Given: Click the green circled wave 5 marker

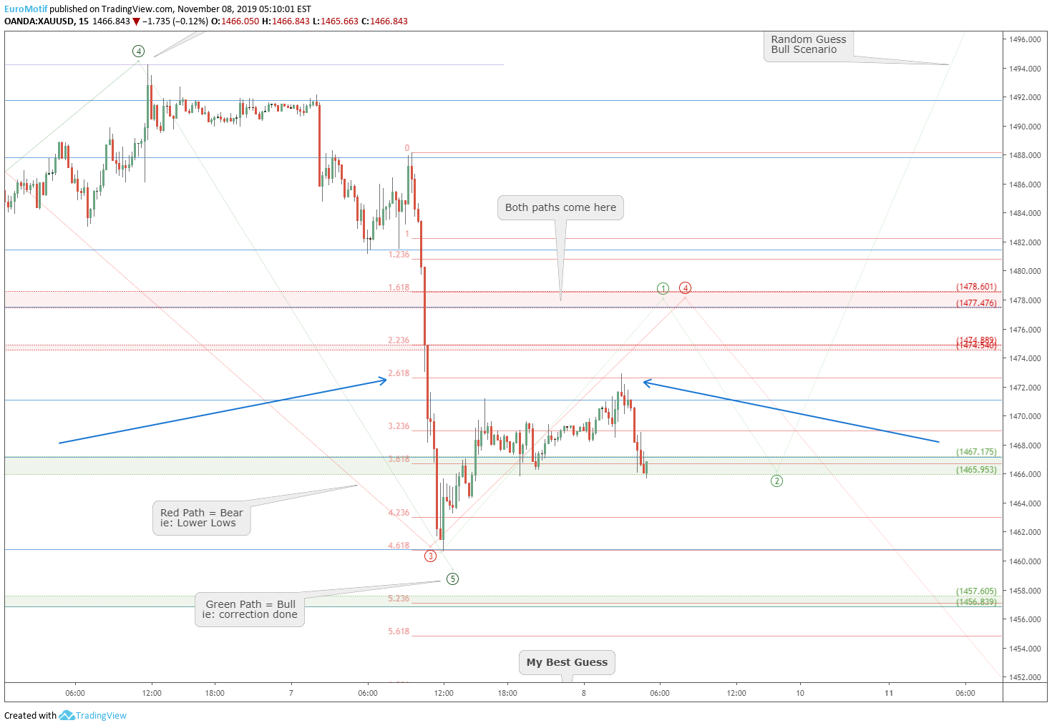Looking at the screenshot, I should (452, 579).
